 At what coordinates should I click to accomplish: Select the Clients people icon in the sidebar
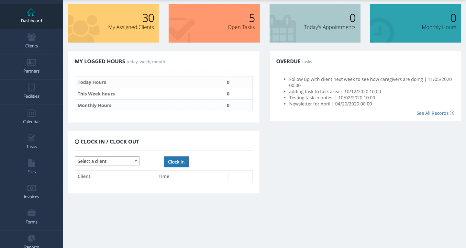click(x=31, y=37)
